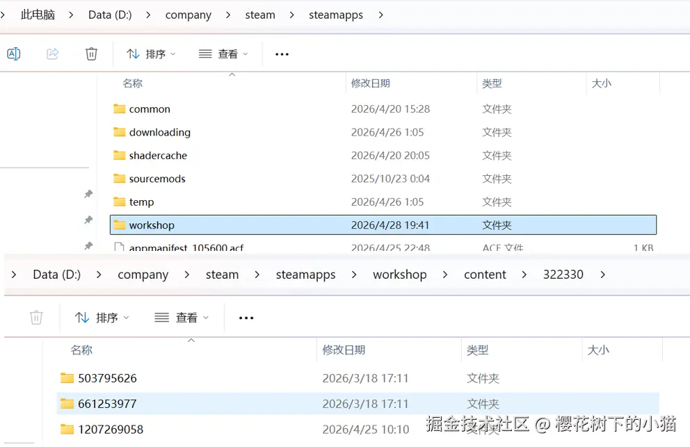Click date 2026/4/25 10:10 of 1207269058
The width and height of the screenshot is (690, 447).
366,429
